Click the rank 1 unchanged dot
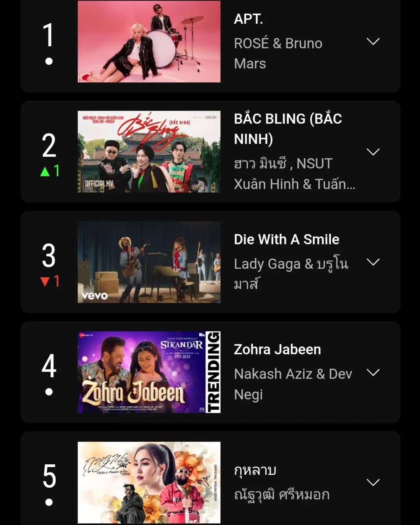The width and height of the screenshot is (420, 525). [x=49, y=61]
